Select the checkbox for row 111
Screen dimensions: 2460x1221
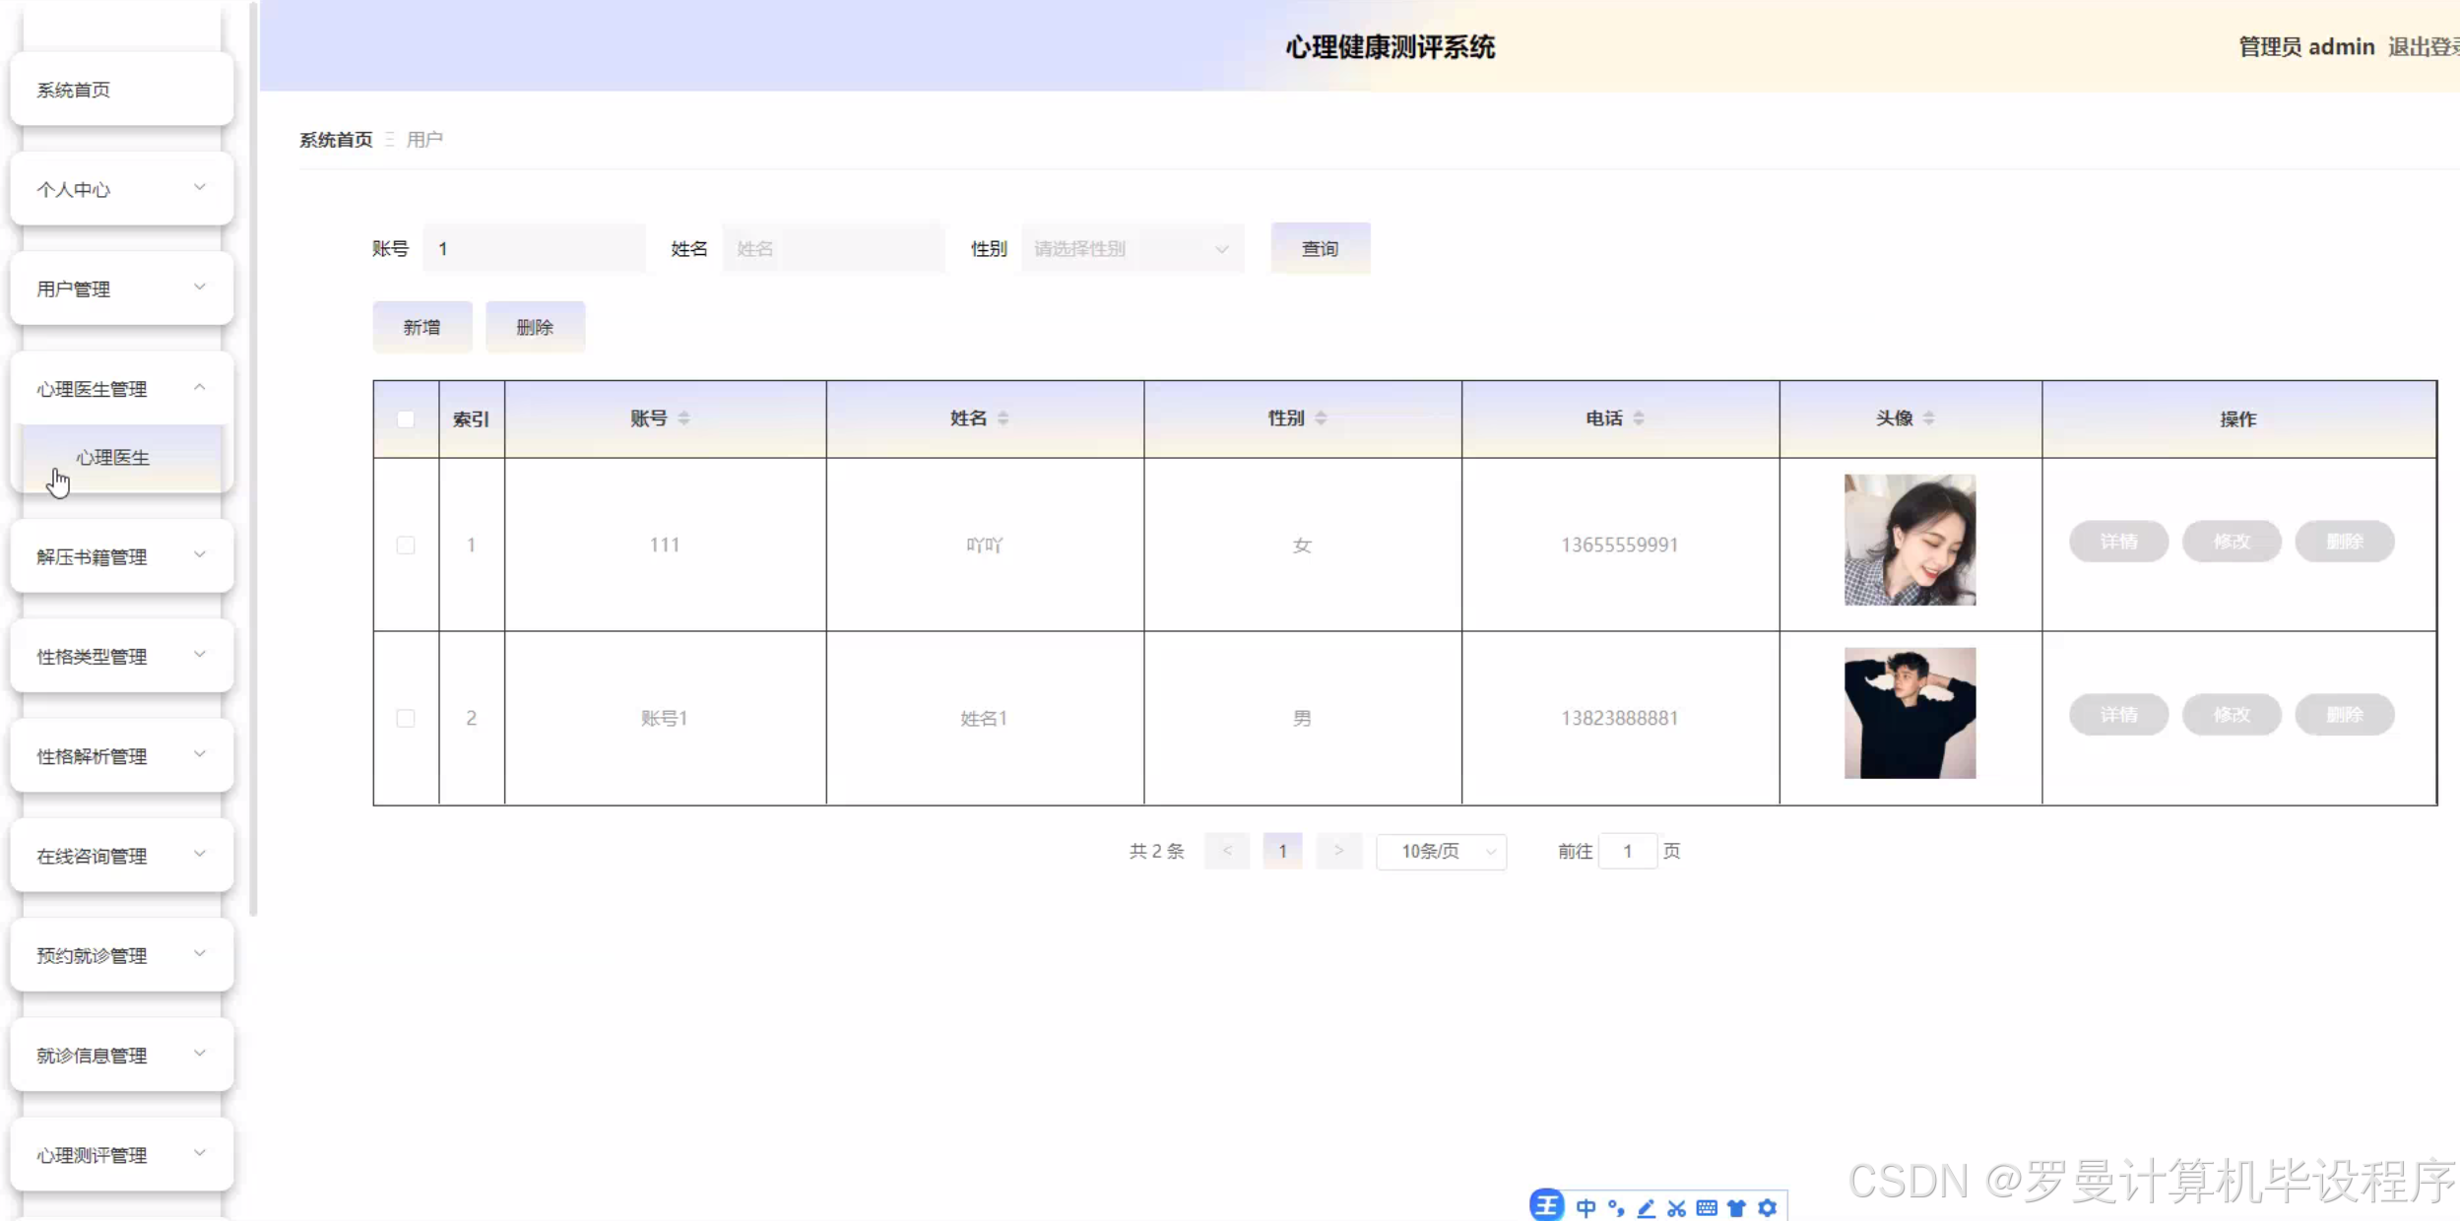(406, 546)
